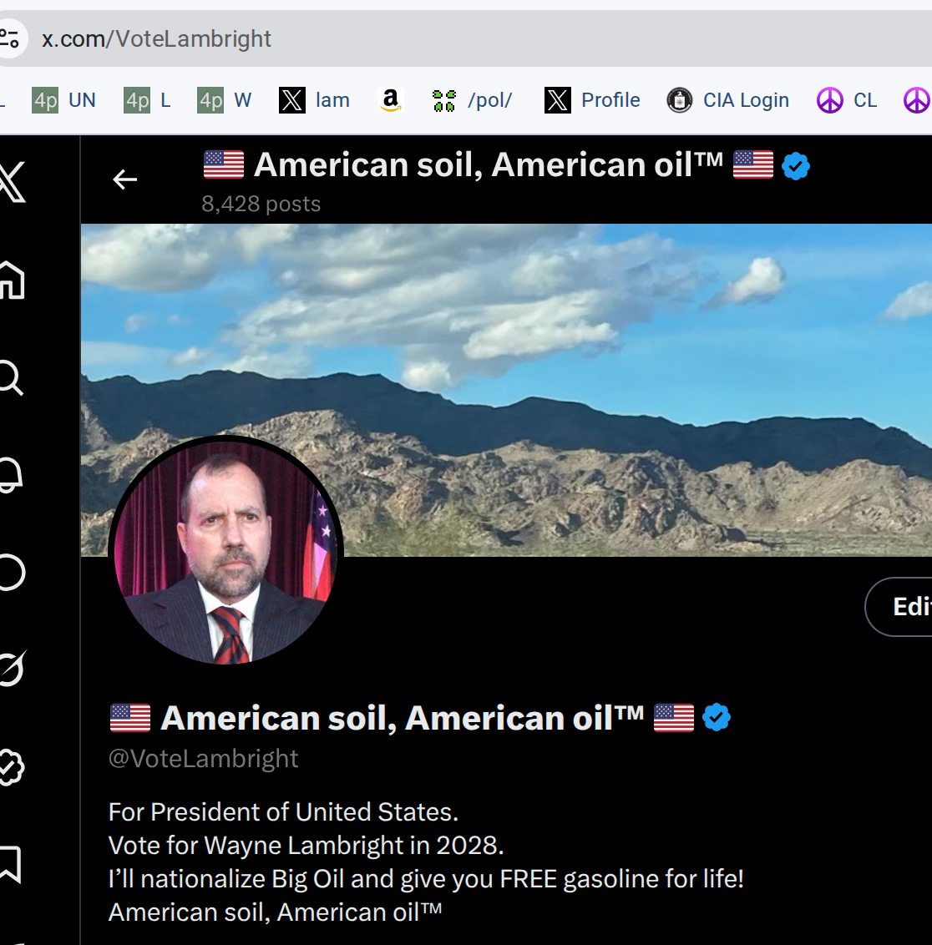Click the profile name 'American soil, American oil™'
This screenshot has width=932, height=945.
402,719
